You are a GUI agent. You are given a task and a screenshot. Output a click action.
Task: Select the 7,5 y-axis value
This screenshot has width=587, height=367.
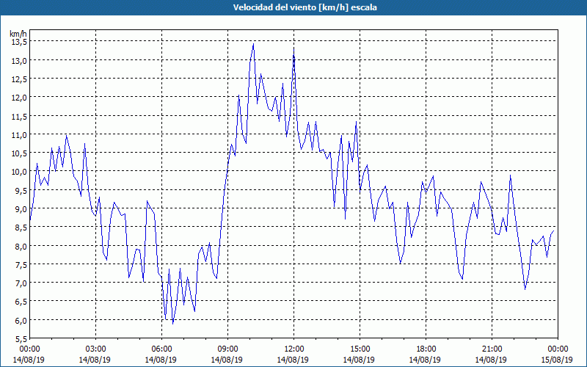[21, 264]
